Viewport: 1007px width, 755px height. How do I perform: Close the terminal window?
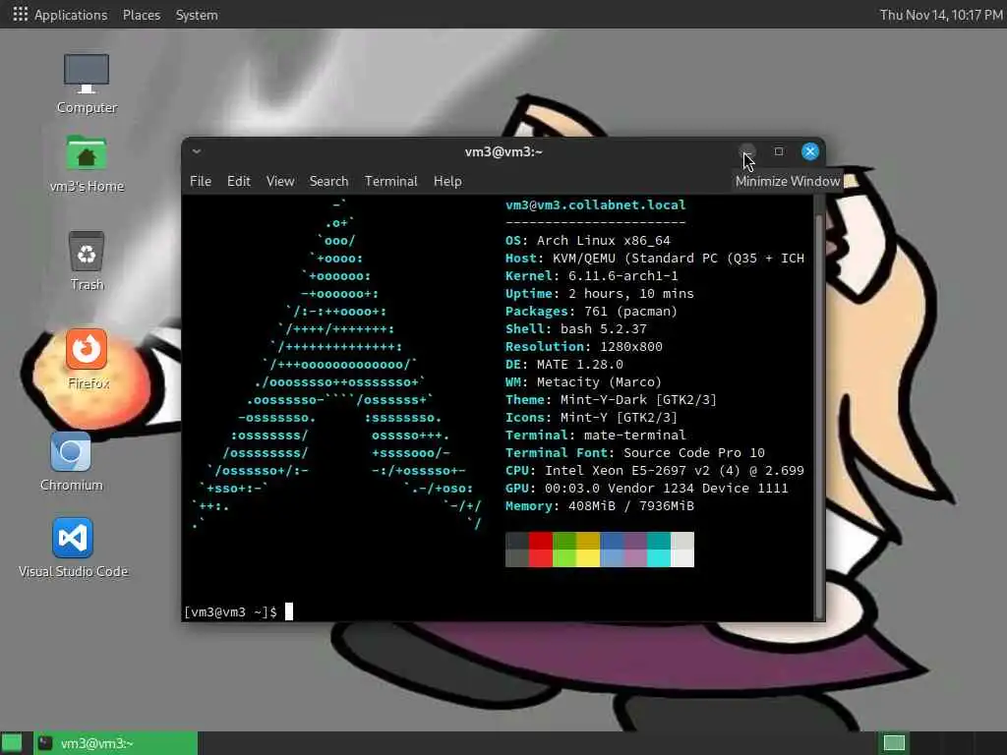(x=810, y=151)
